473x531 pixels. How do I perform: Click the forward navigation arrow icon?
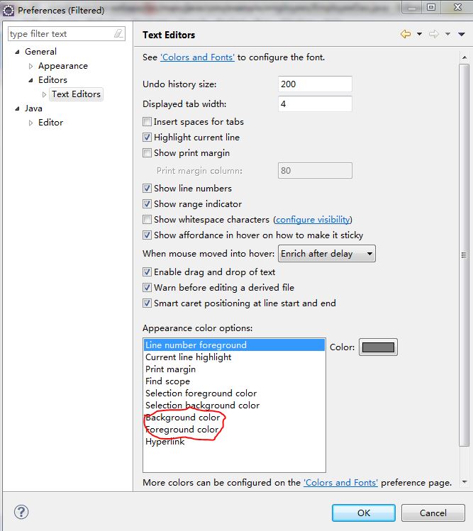433,34
